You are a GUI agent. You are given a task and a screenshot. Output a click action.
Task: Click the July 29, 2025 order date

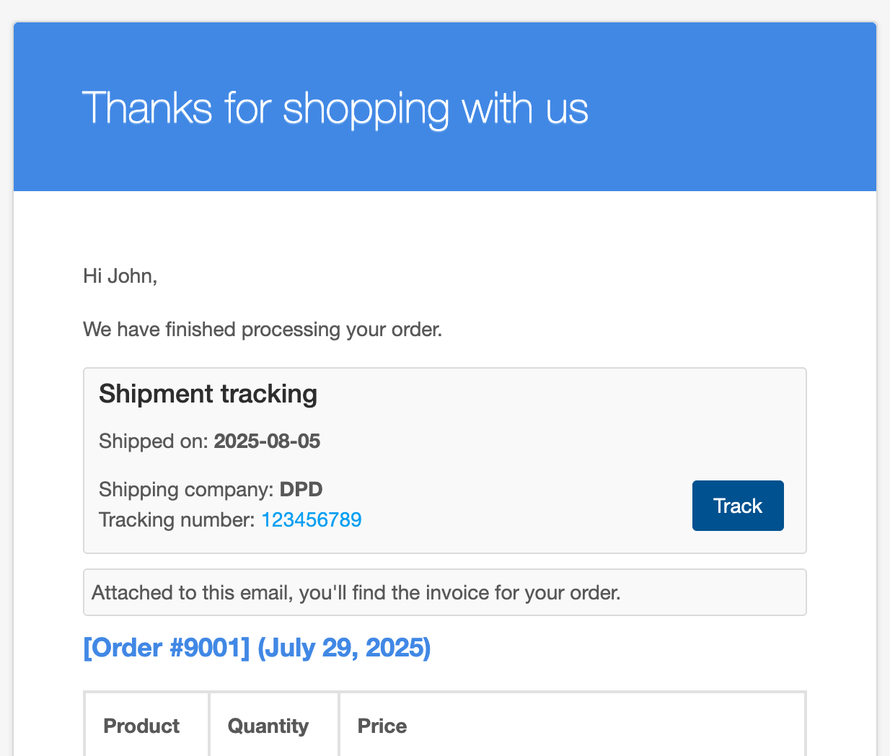click(x=344, y=648)
